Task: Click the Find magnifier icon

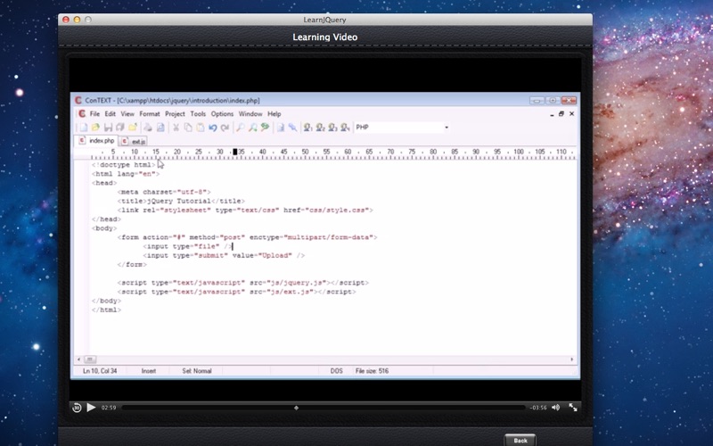Action: click(x=240, y=128)
